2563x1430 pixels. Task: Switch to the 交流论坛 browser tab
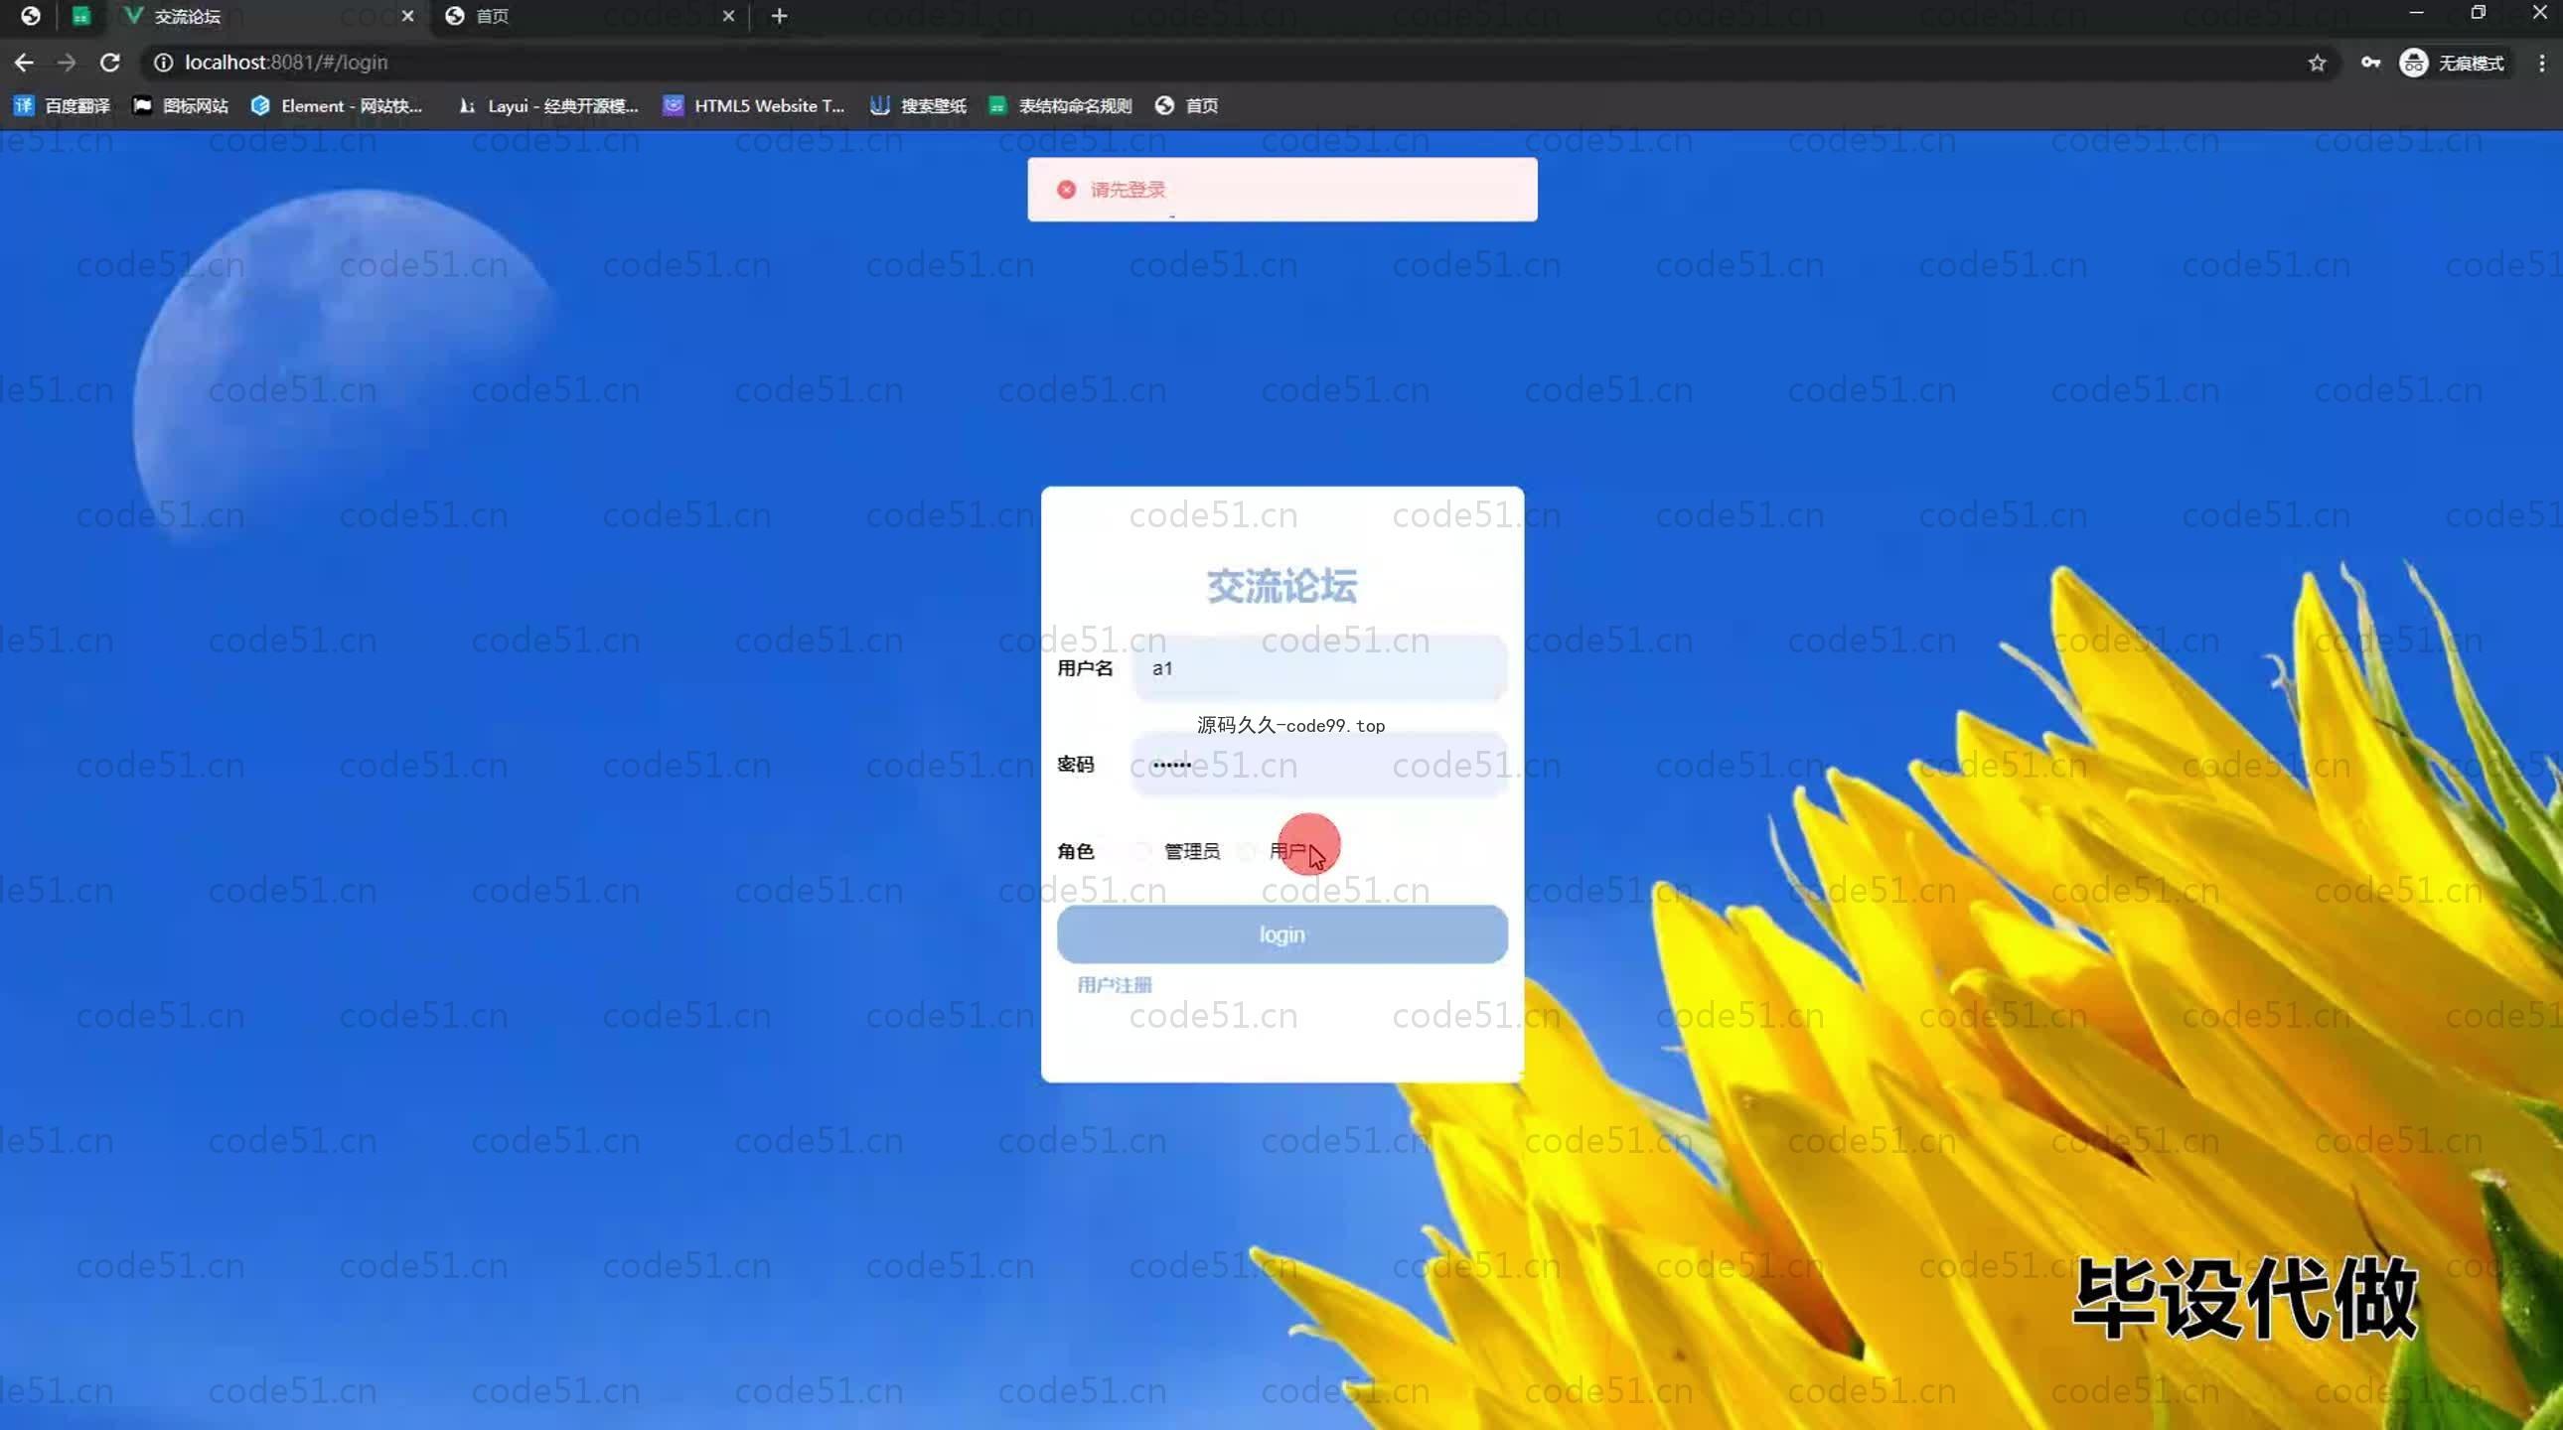point(266,16)
